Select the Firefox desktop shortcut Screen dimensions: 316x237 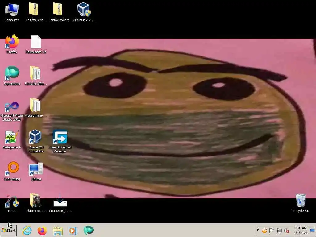click(x=12, y=44)
